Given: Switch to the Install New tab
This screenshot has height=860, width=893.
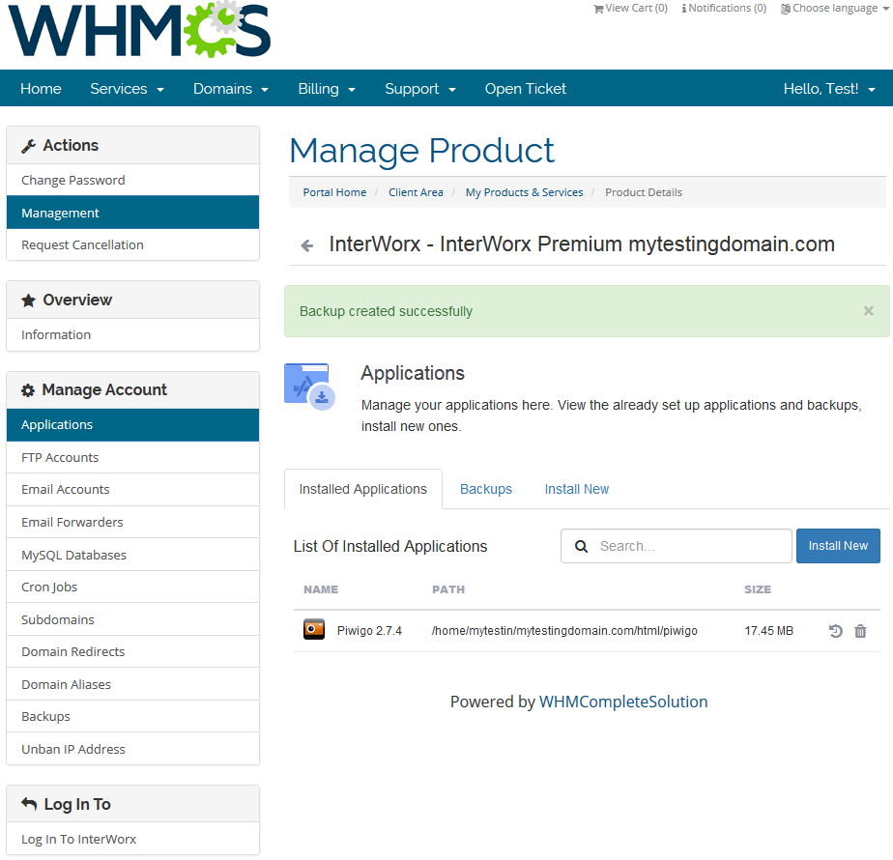Looking at the screenshot, I should point(576,489).
